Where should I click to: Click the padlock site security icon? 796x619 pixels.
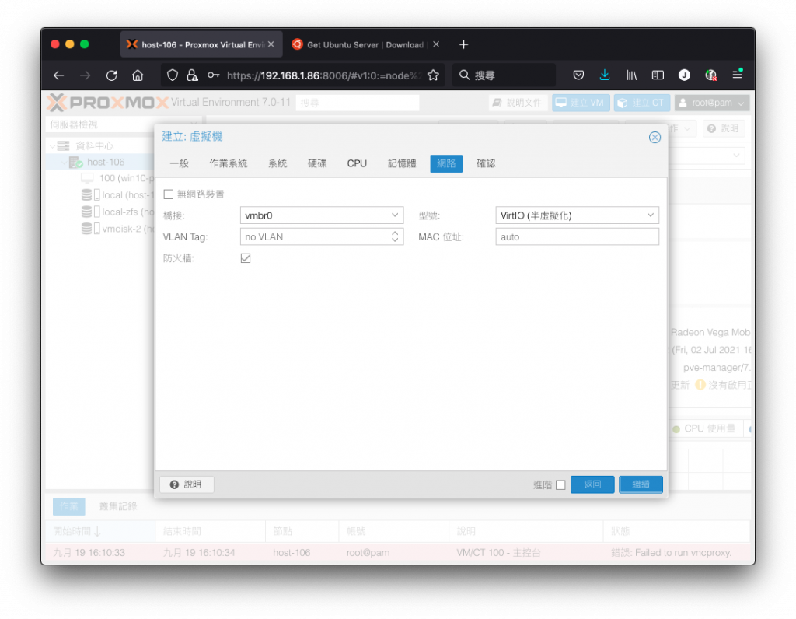pyautogui.click(x=193, y=75)
